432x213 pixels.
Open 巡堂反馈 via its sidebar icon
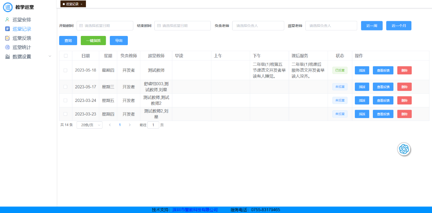(7, 38)
